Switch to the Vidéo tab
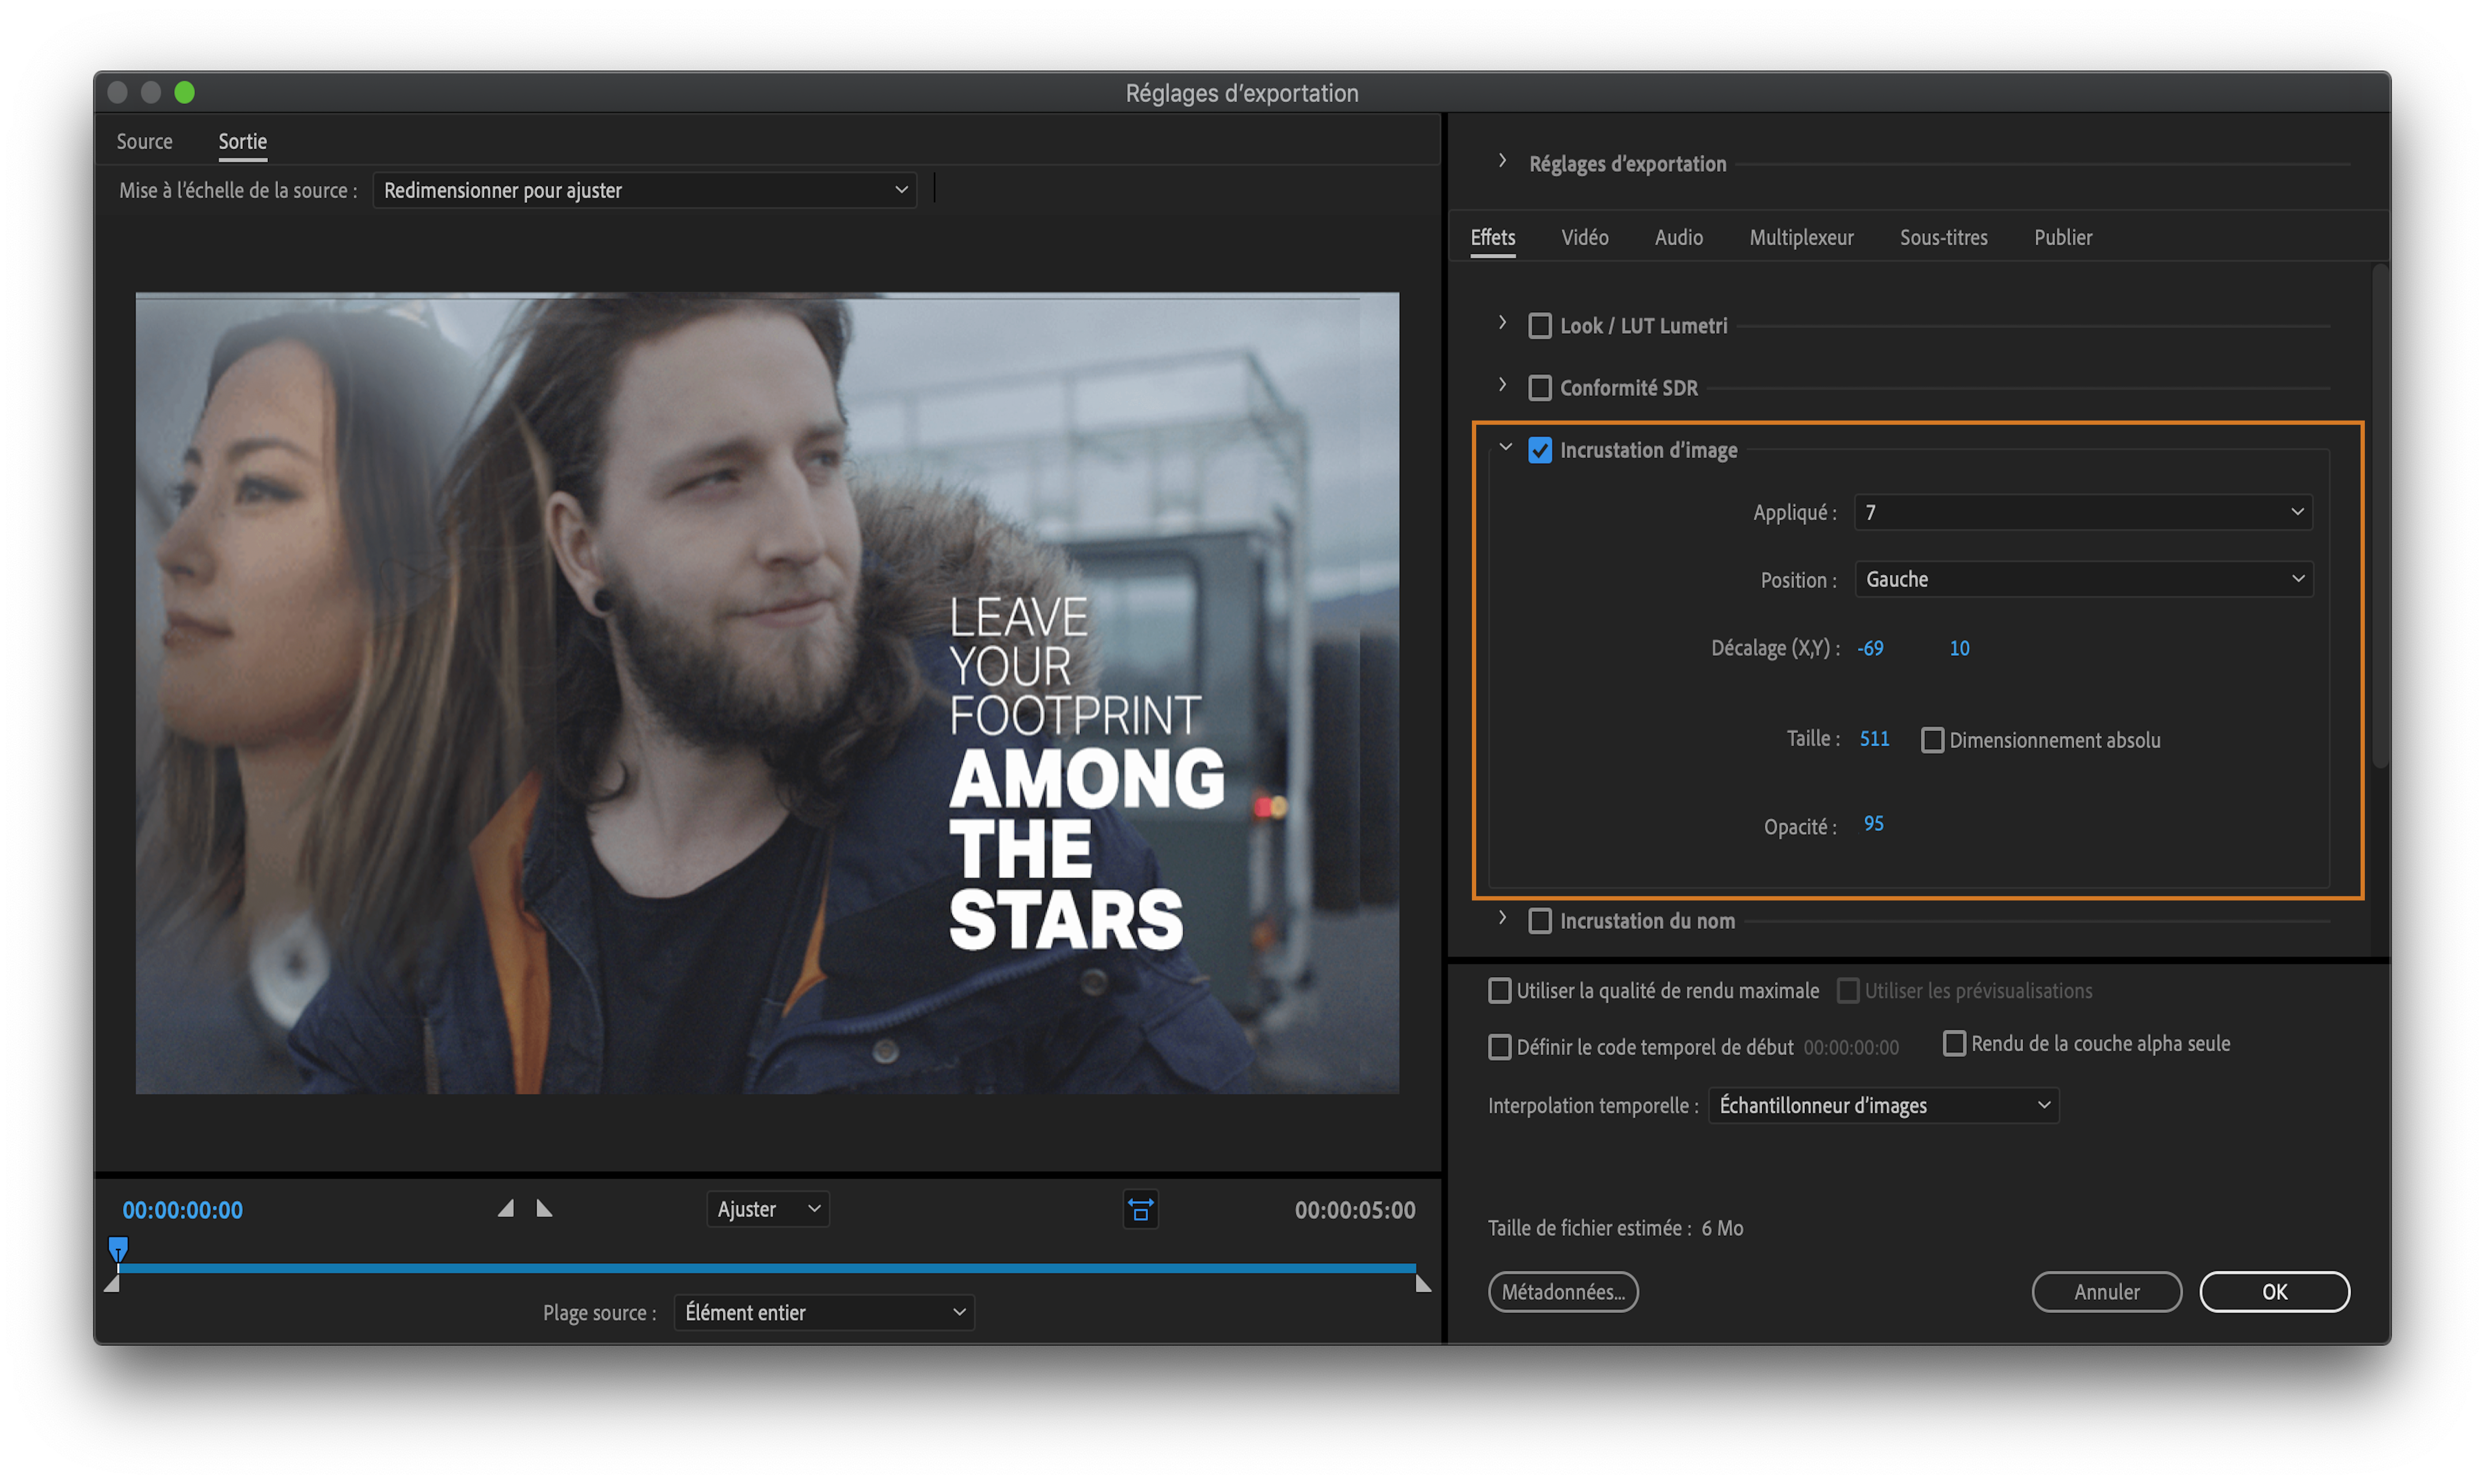The height and width of the screenshot is (1484, 2485). (1584, 238)
